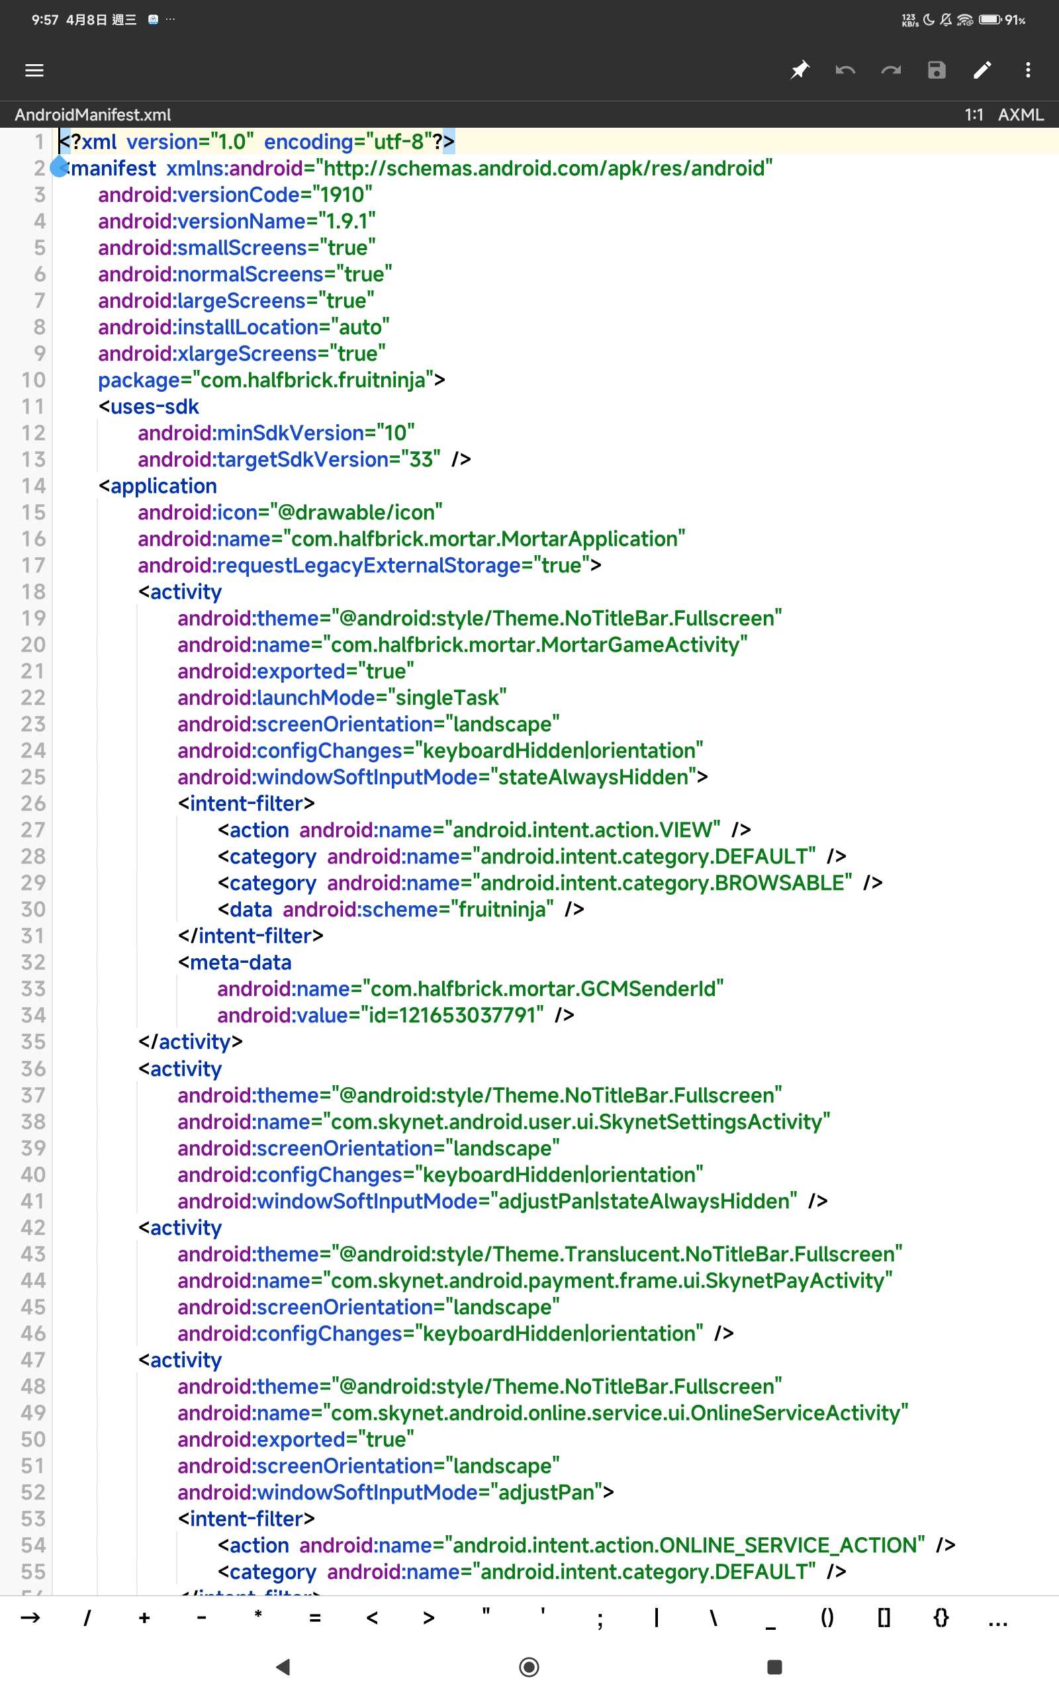Screen dimensions: 1059x1694
Task: Tap the pin icon in toolbar
Action: 799,70
